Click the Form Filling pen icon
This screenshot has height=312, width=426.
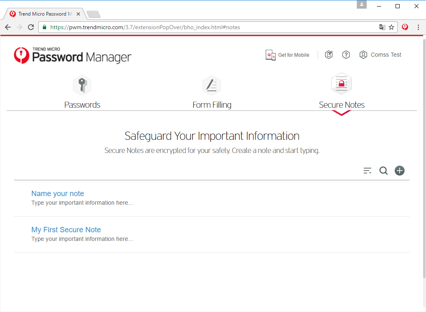click(212, 85)
